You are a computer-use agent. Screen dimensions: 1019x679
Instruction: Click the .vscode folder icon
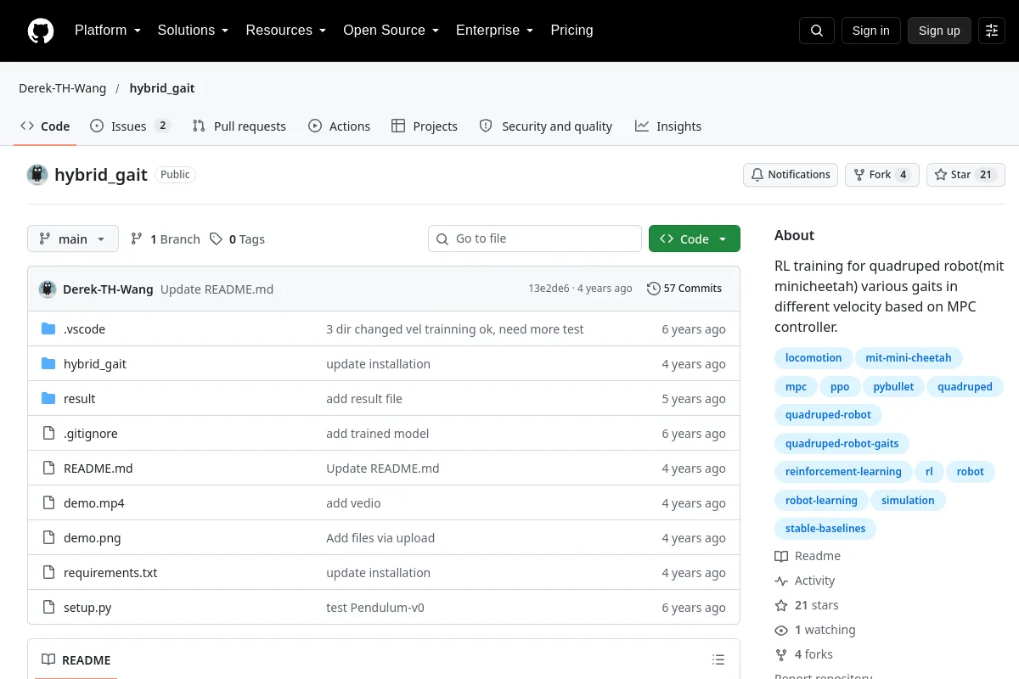click(48, 329)
